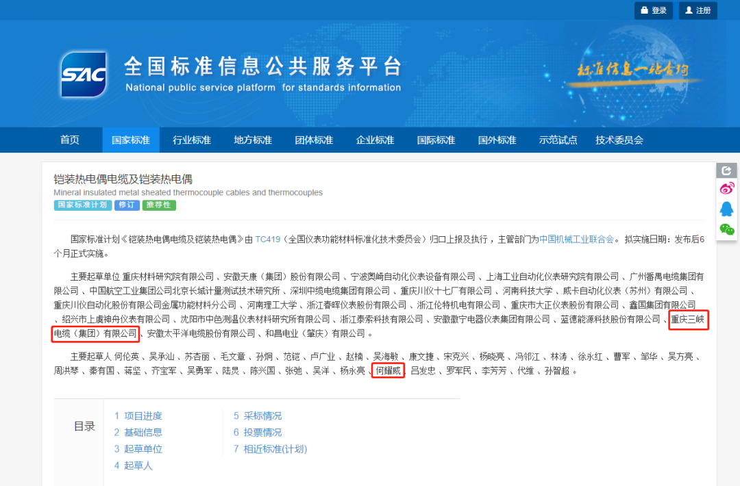Click drafter name 孙智超
The width and height of the screenshot is (740, 486).
pos(557,371)
